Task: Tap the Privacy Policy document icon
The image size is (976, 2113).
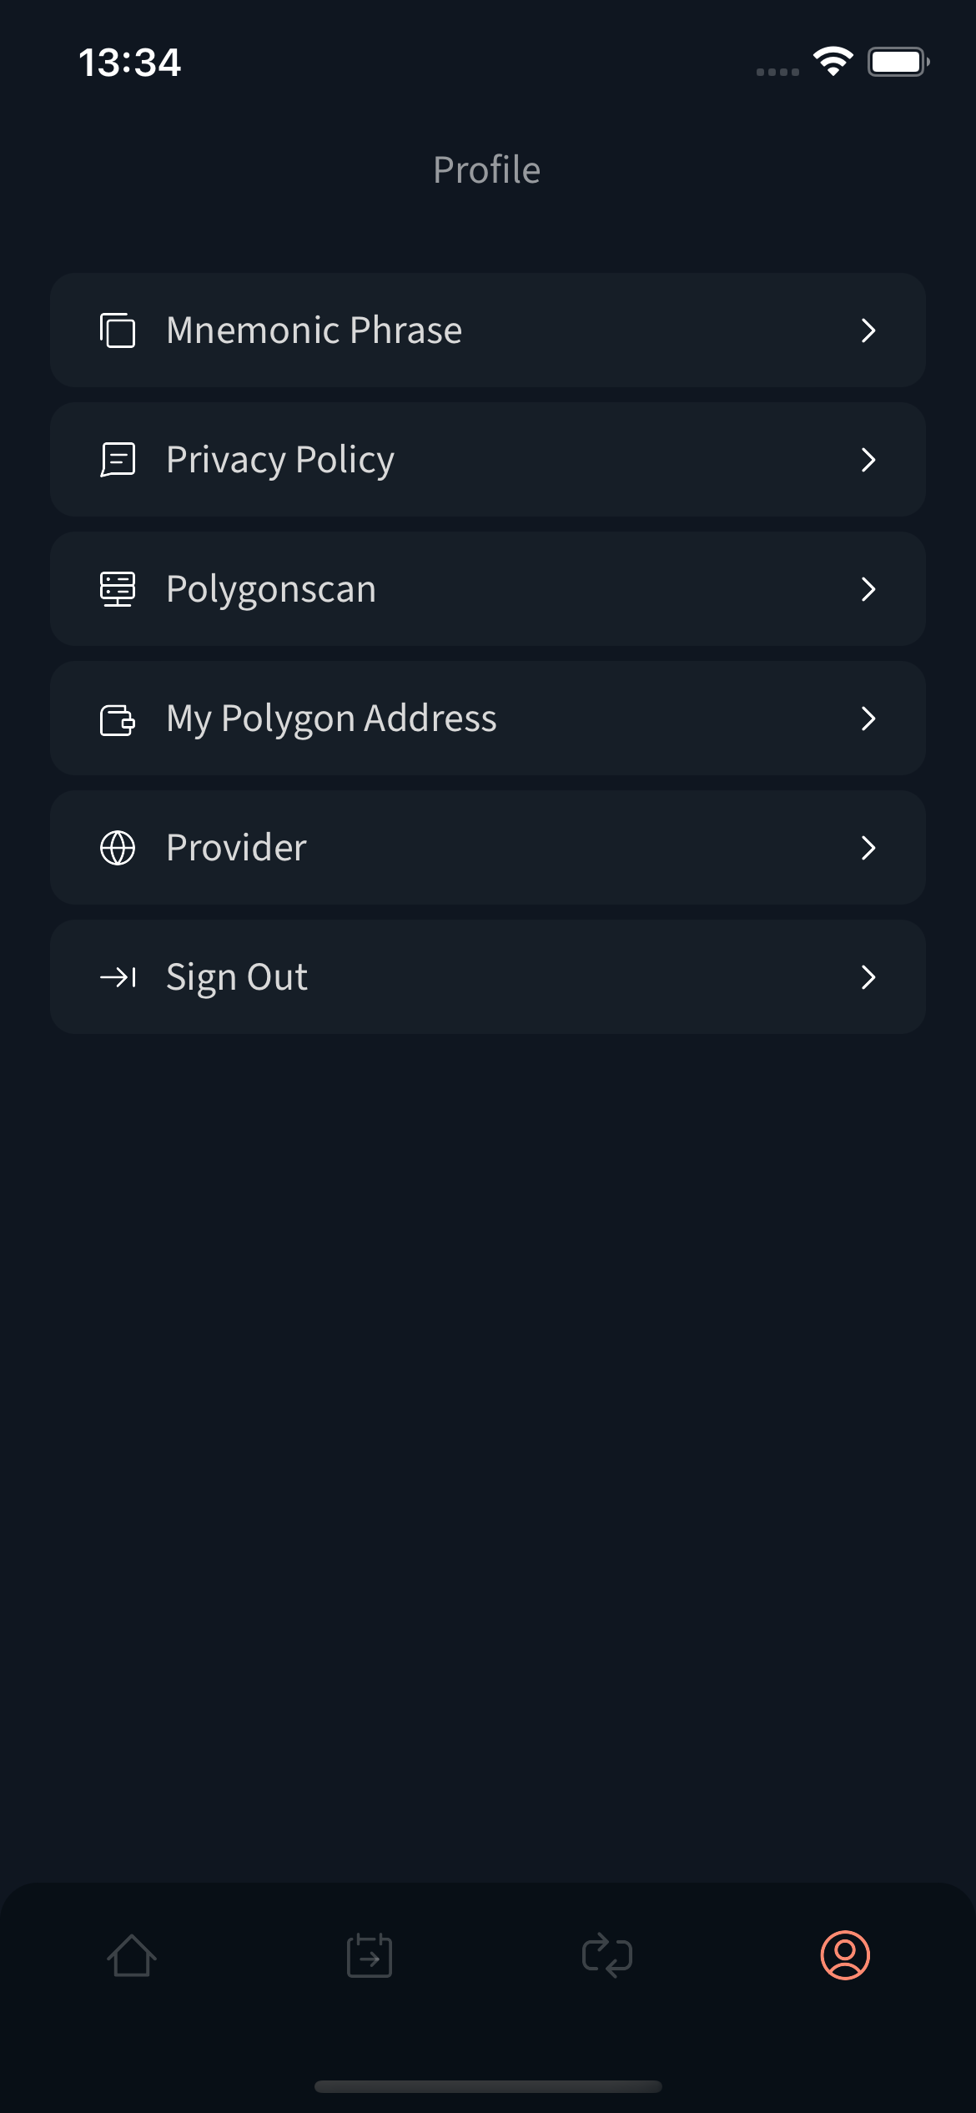Action: pos(118,460)
